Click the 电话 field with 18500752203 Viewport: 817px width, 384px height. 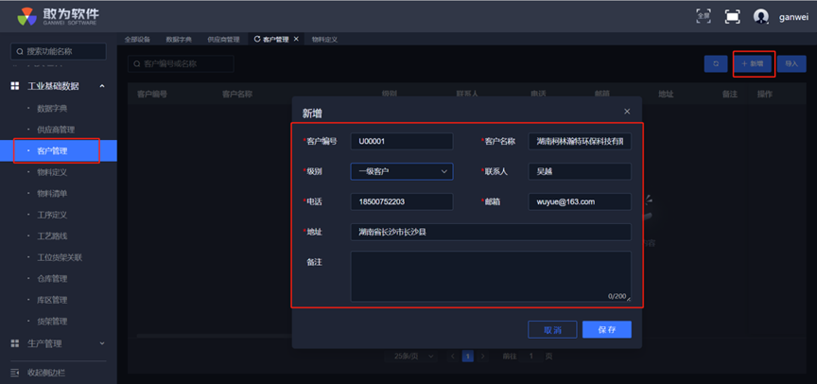coord(402,201)
